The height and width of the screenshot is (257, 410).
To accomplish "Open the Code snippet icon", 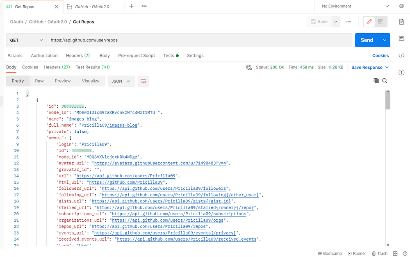I will tap(401, 56).
